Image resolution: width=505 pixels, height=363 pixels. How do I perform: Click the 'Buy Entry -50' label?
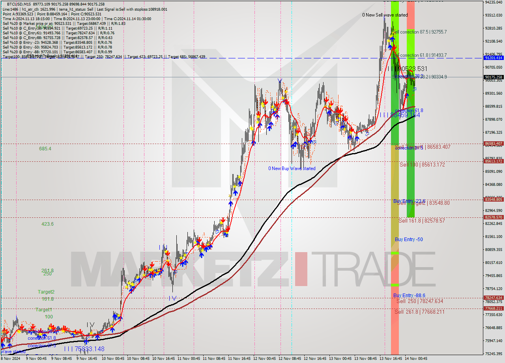point(409,240)
